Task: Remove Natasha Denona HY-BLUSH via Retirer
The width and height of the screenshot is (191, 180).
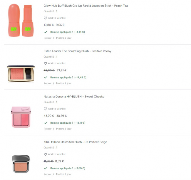Action: (x=47, y=129)
